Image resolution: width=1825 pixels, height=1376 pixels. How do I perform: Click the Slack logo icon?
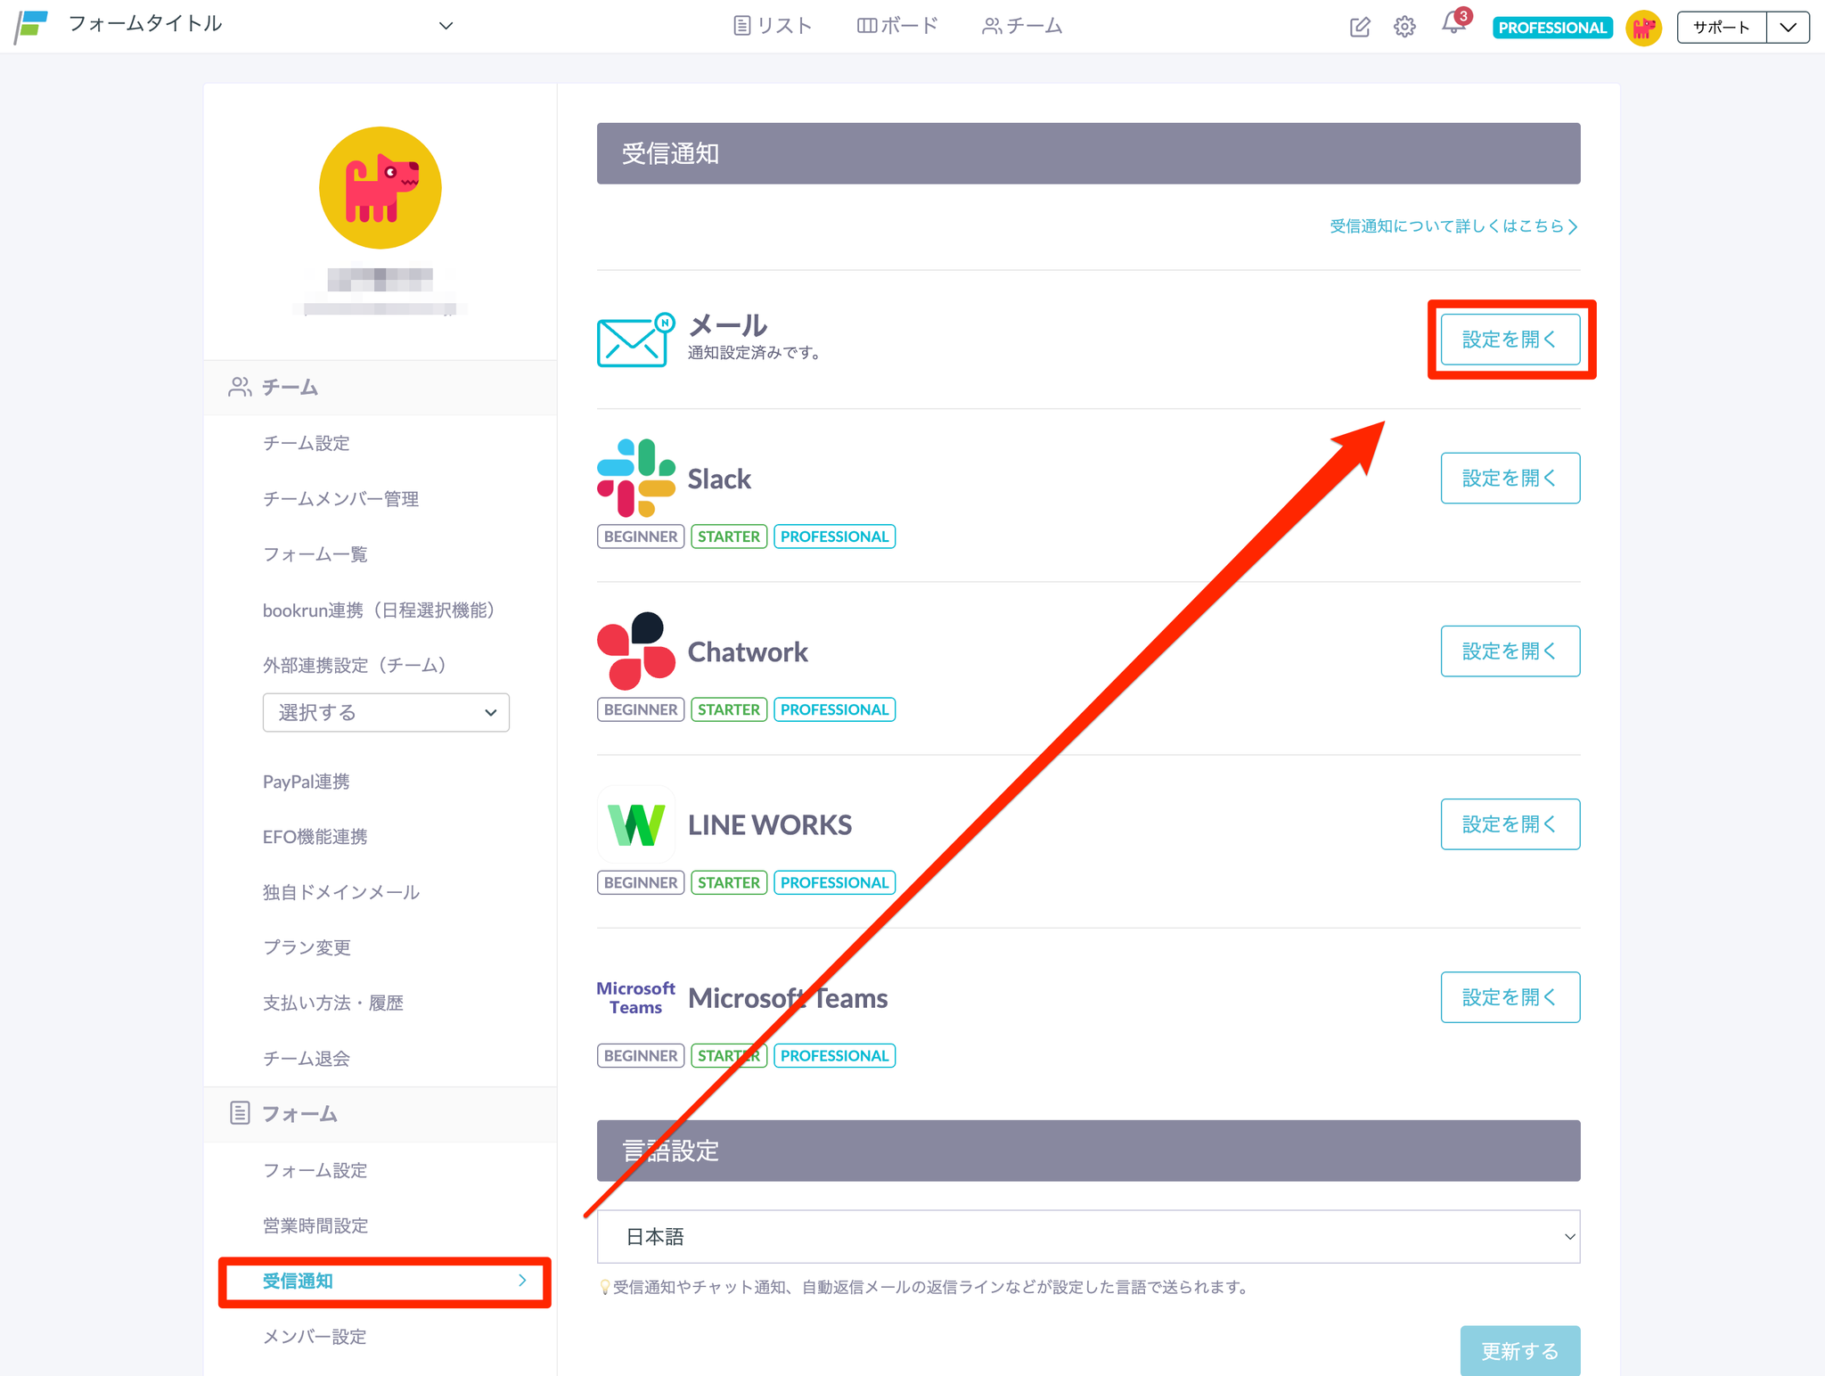(x=635, y=478)
